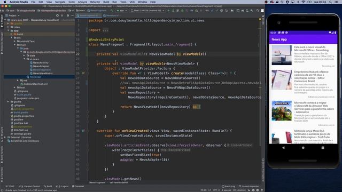Image resolution: width=342 pixels, height=192 pixels.
Task: Click the locate target icon in Project panel
Action: [57, 15]
